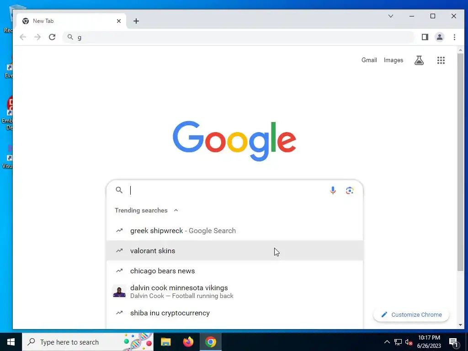
Task: Open a new tab with plus button
Action: pos(136,21)
